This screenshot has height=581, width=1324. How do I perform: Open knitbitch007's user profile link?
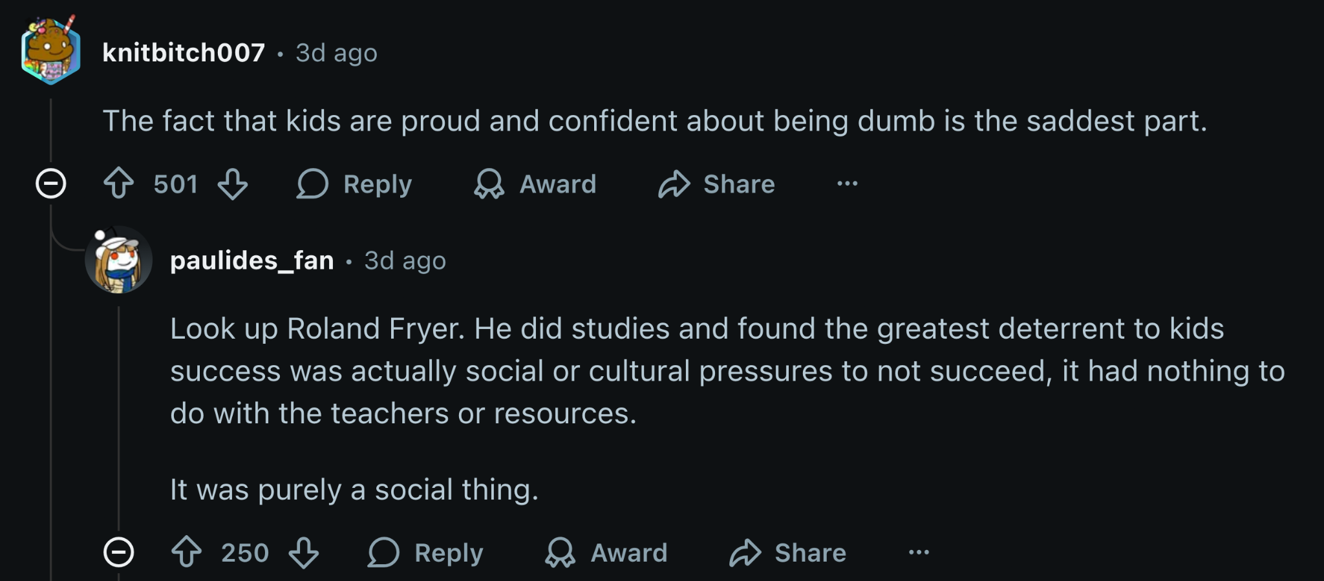tap(184, 53)
